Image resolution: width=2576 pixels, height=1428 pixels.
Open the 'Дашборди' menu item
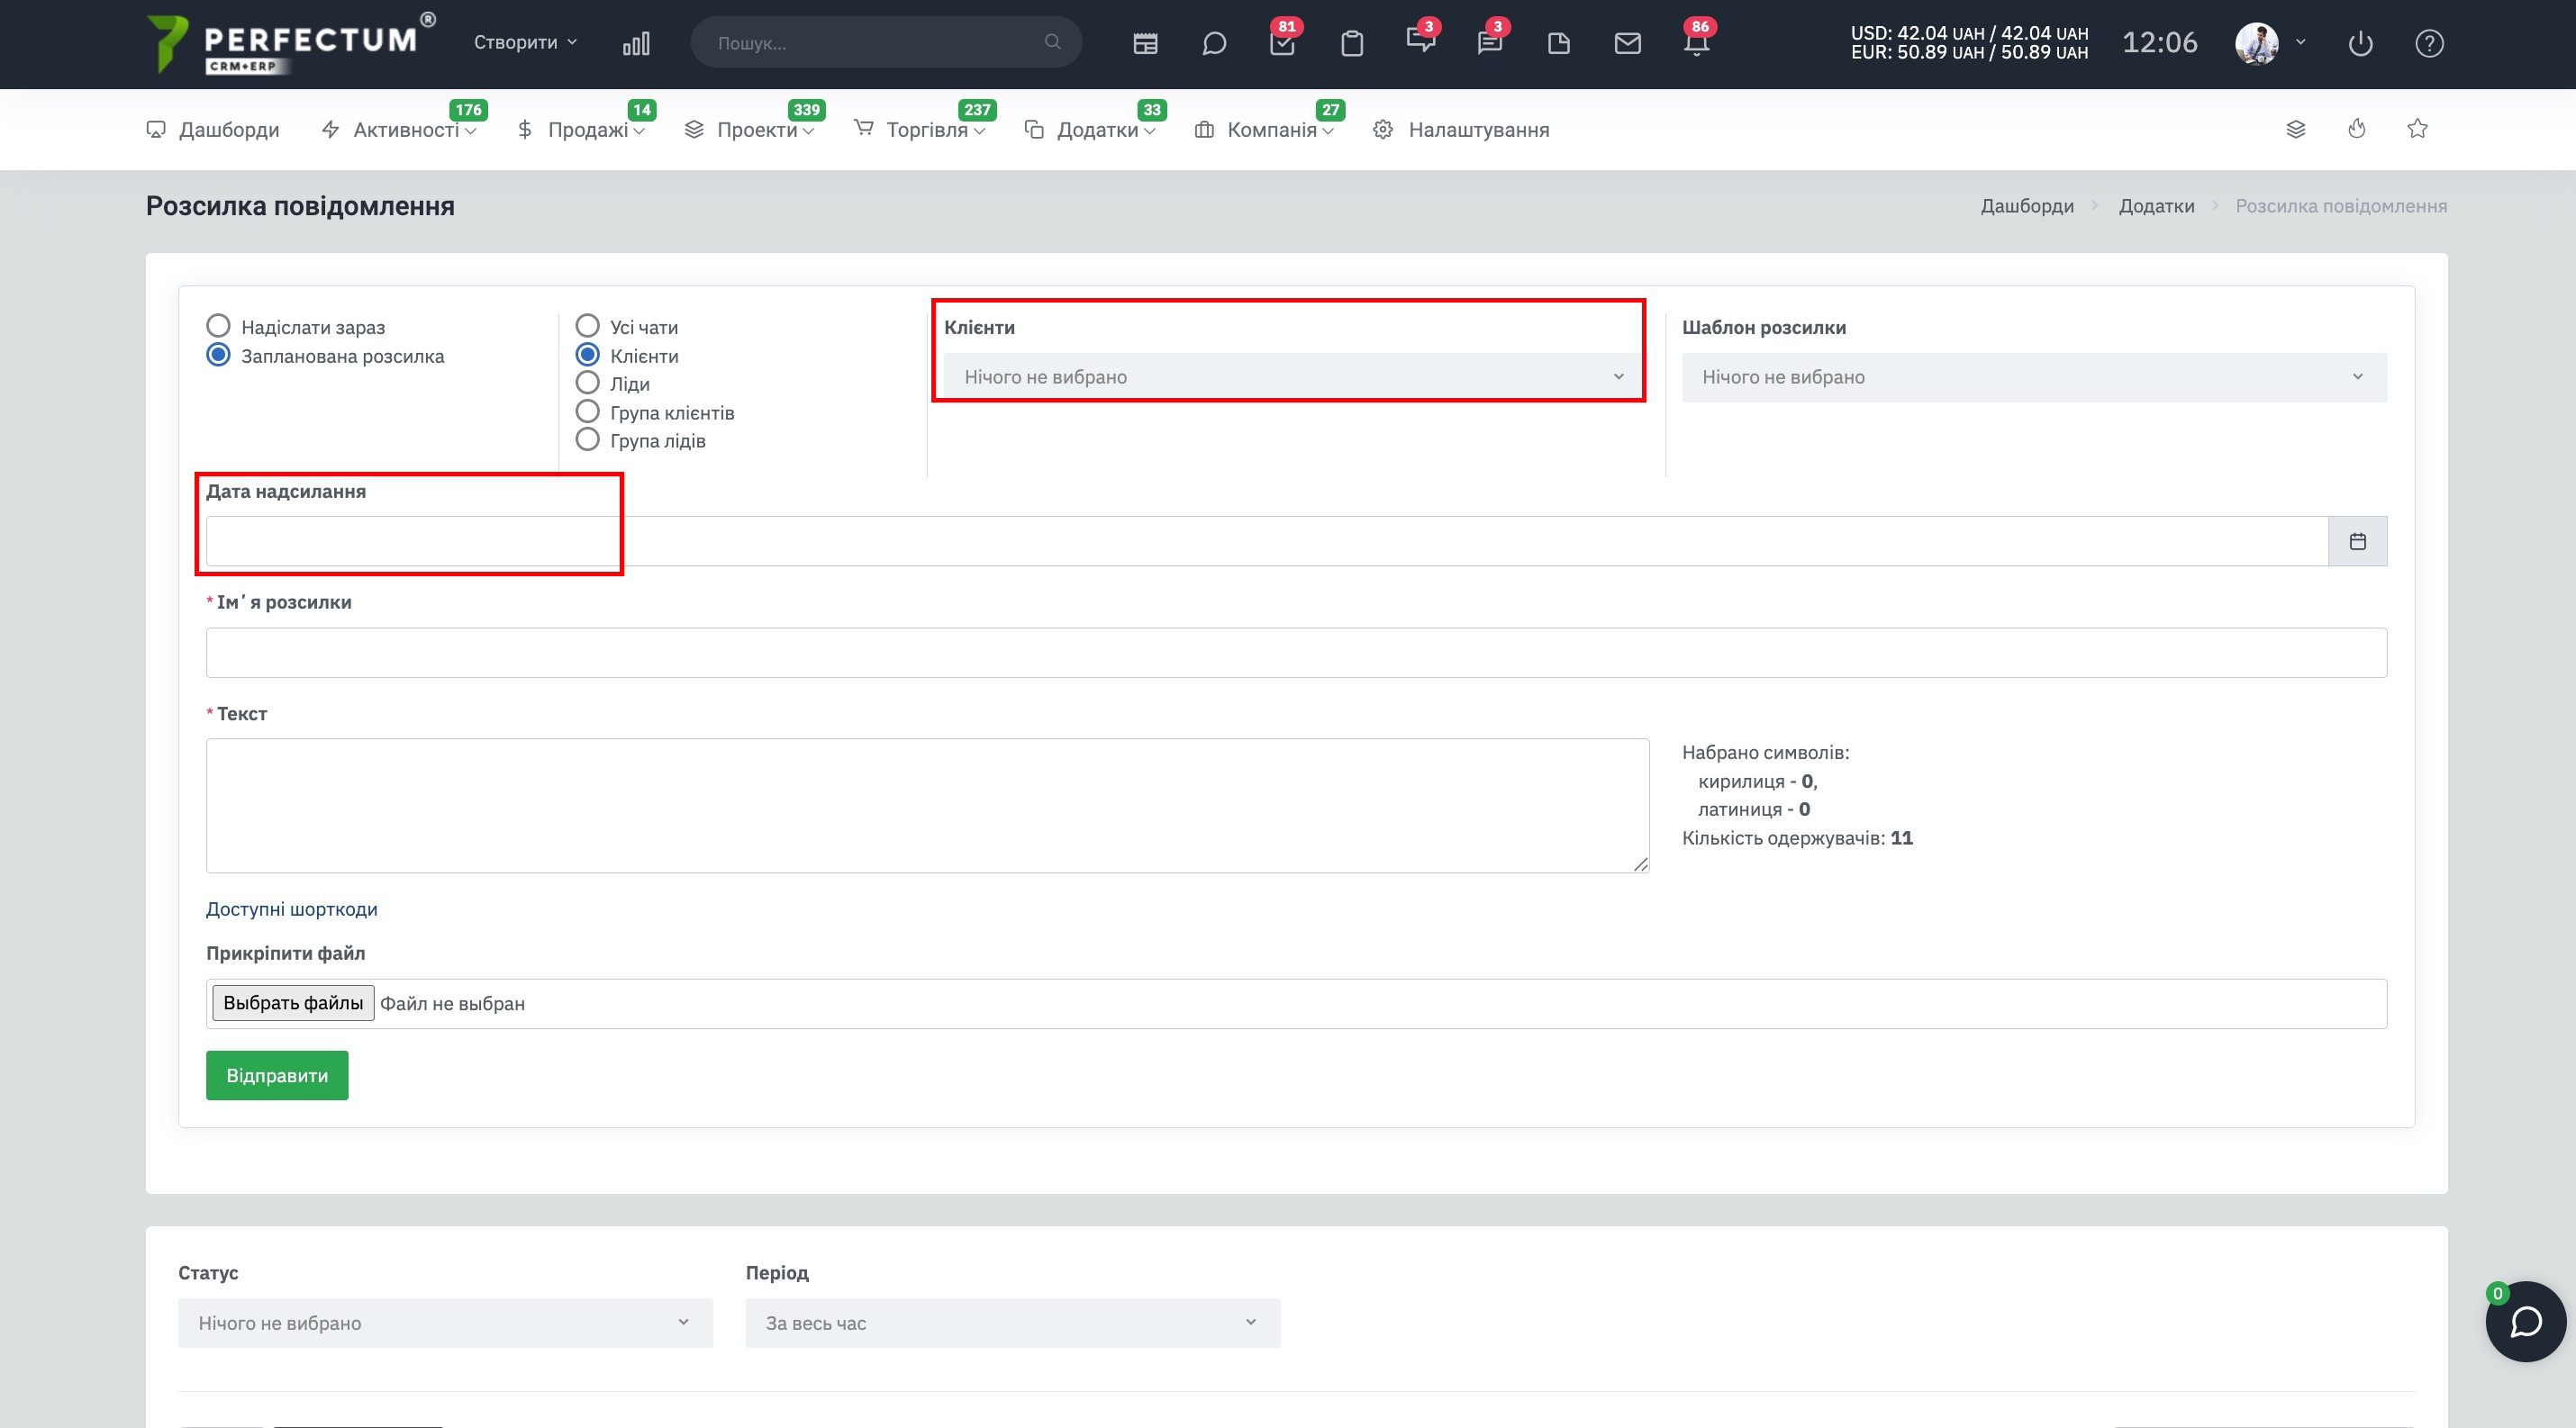point(213,129)
